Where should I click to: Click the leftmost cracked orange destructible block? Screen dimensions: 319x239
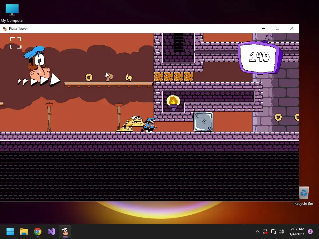pyautogui.click(x=159, y=77)
